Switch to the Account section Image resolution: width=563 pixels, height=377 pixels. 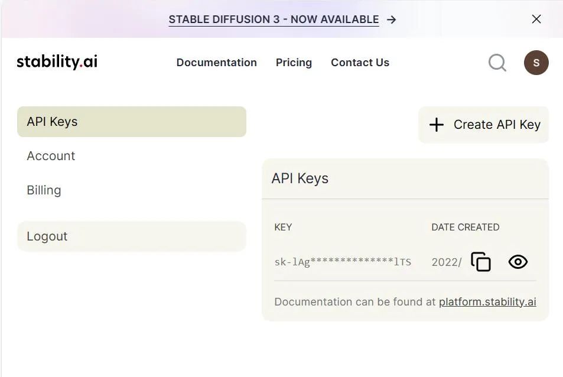point(51,156)
